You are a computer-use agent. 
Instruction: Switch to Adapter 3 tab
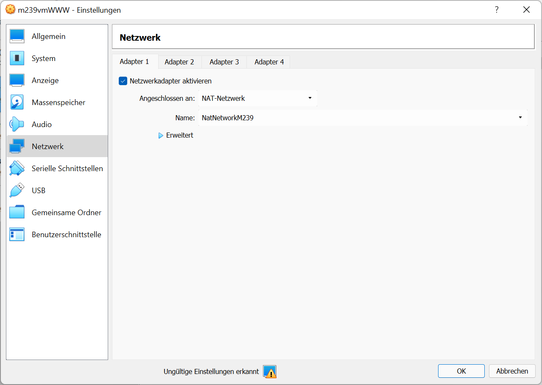(224, 62)
